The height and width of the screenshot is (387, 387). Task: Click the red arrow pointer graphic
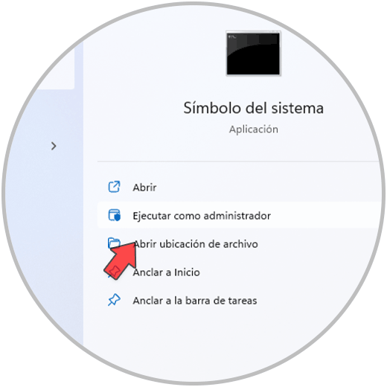point(120,260)
